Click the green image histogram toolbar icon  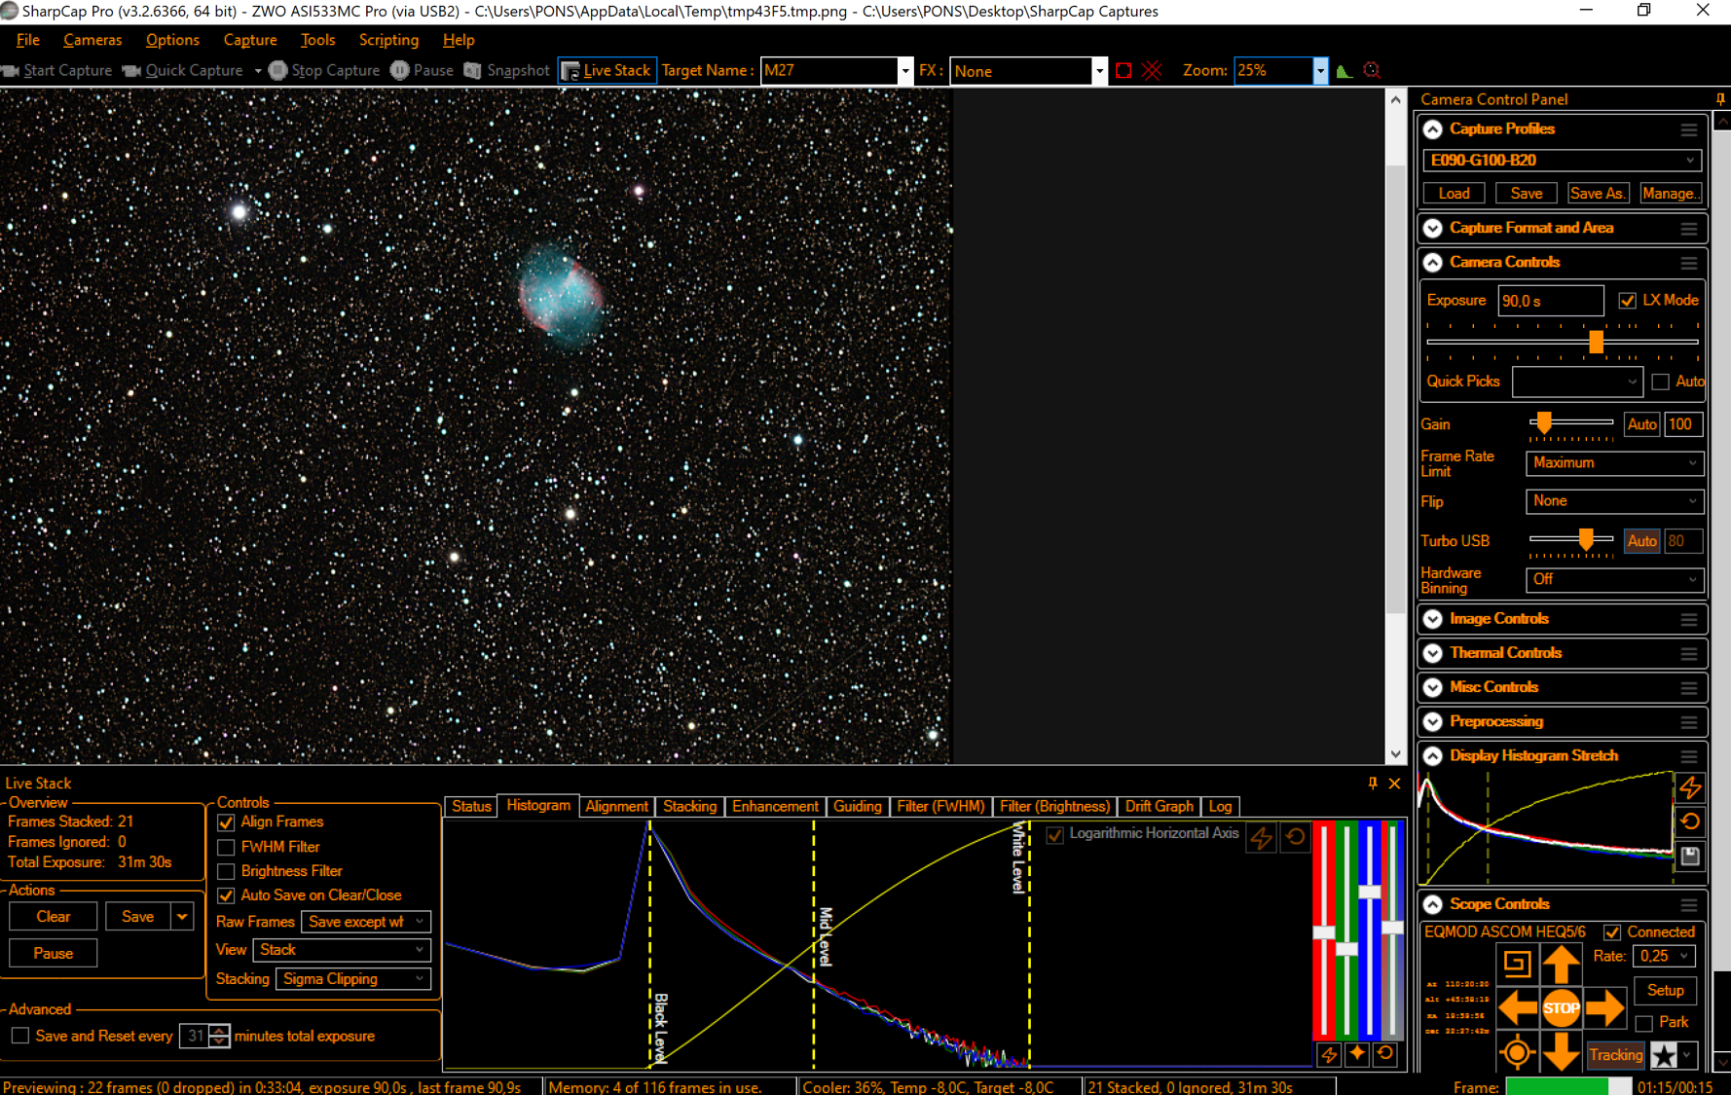1344,70
